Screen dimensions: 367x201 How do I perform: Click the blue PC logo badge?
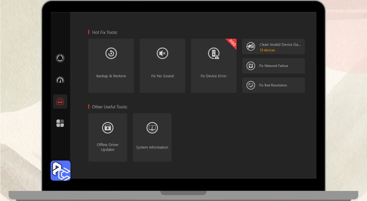pos(60,171)
